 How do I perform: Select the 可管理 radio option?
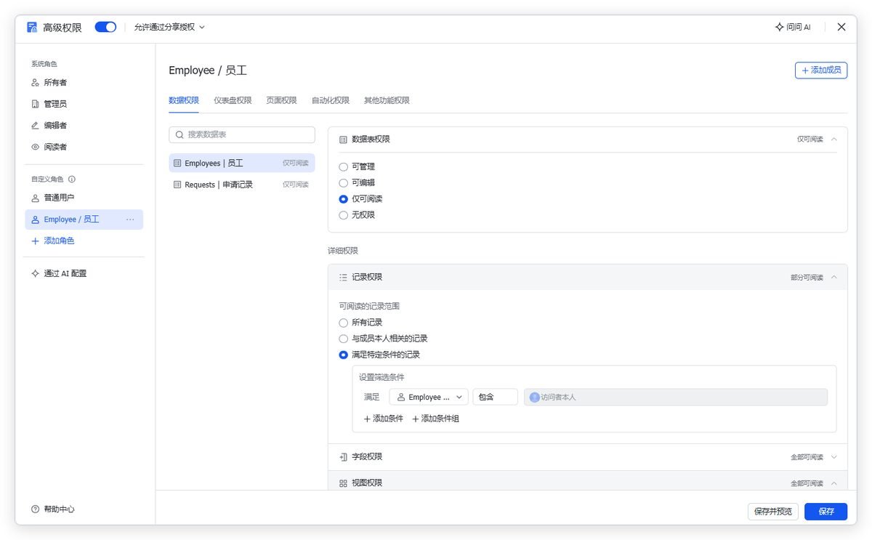click(x=344, y=167)
